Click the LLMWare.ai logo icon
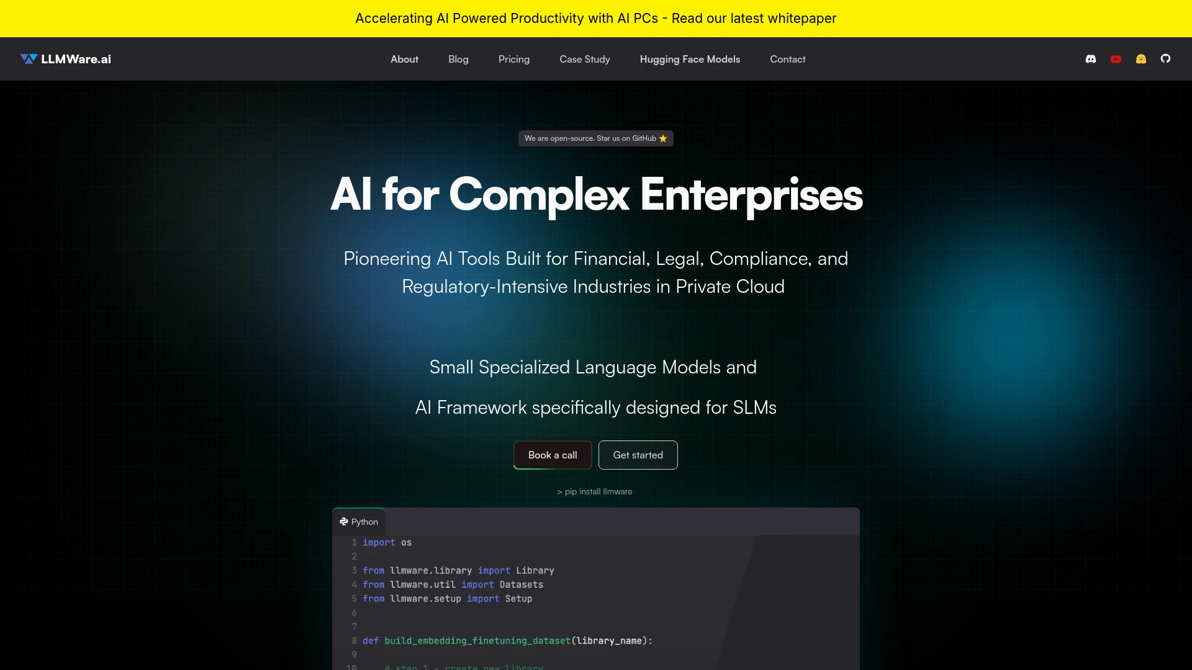1192x670 pixels. click(28, 59)
